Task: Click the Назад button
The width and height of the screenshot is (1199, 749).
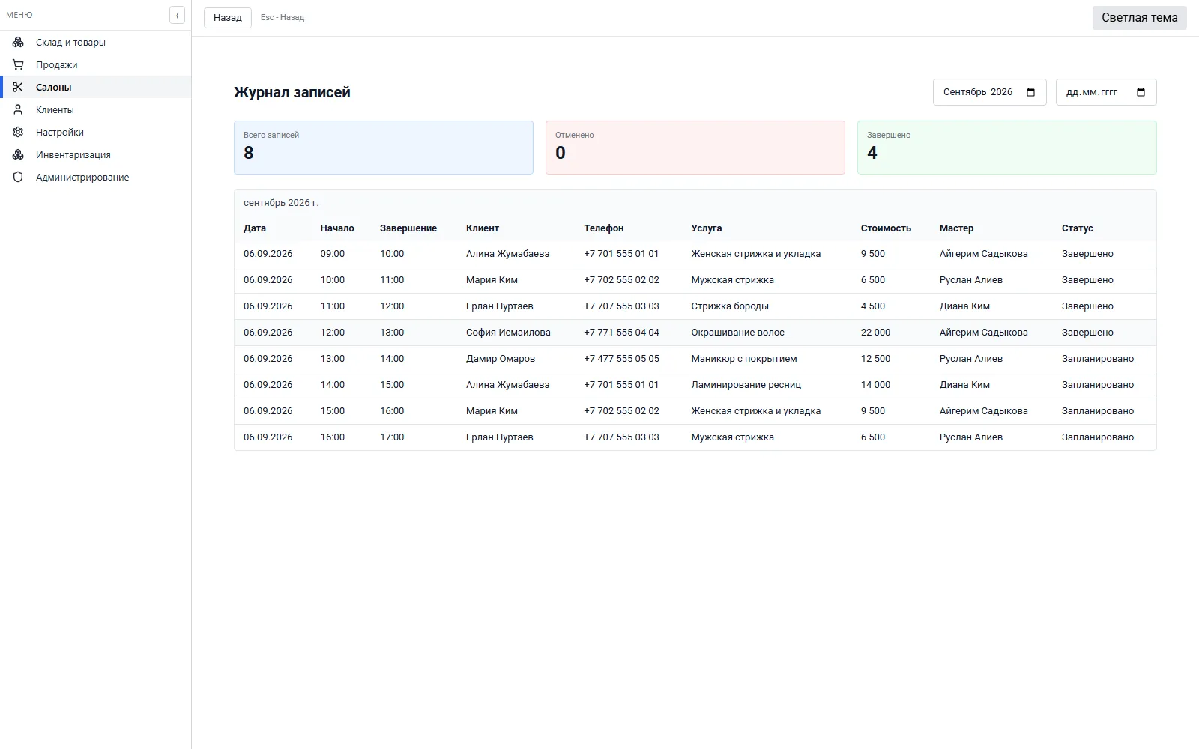Action: tap(227, 17)
